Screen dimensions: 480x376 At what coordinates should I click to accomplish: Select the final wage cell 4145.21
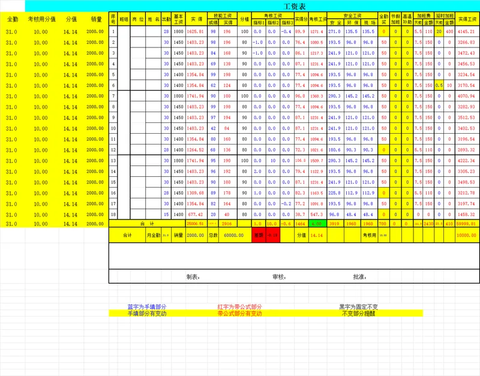pyautogui.click(x=466, y=32)
